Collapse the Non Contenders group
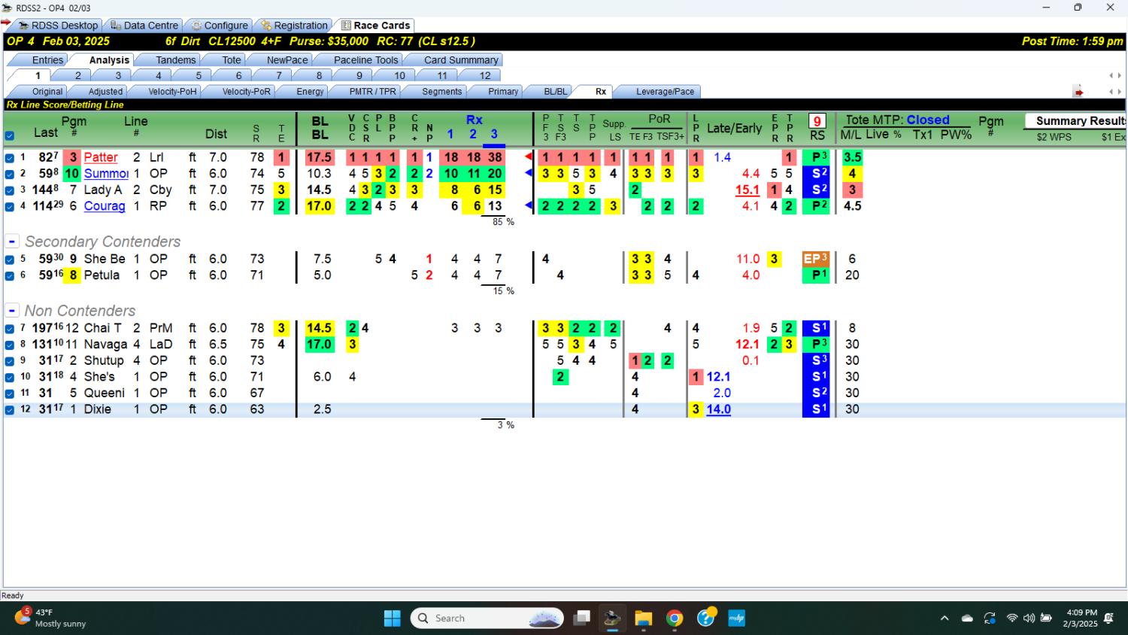1128x635 pixels. click(x=12, y=311)
